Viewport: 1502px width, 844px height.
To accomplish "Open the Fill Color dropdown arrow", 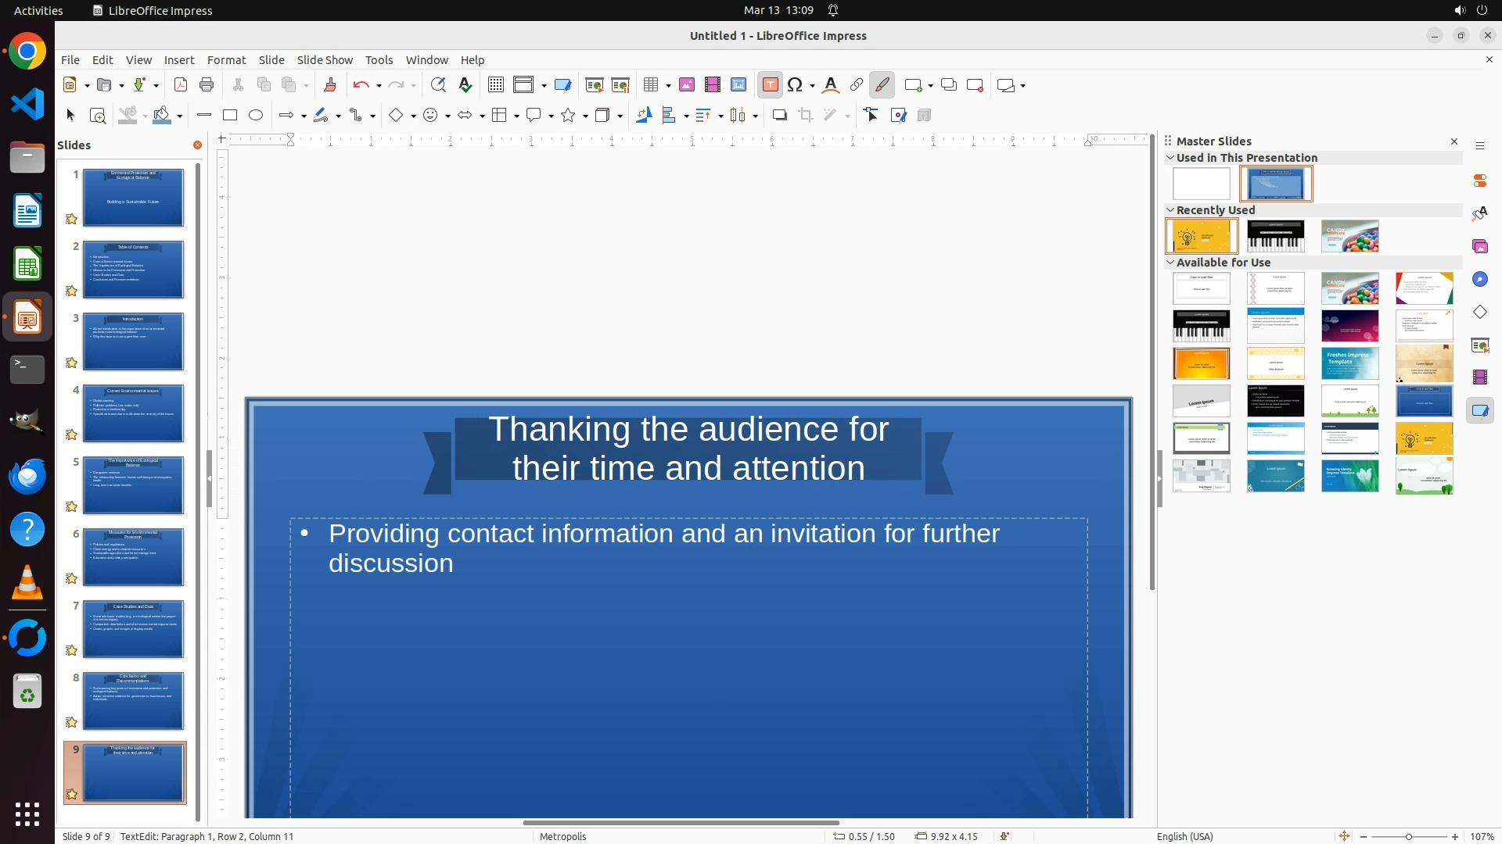I will (x=180, y=116).
